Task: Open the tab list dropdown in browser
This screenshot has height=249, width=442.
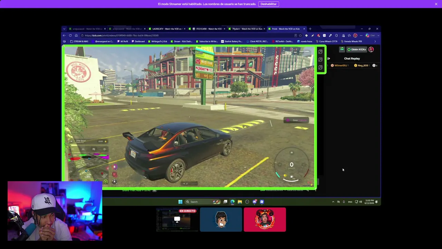Action: pos(64,29)
